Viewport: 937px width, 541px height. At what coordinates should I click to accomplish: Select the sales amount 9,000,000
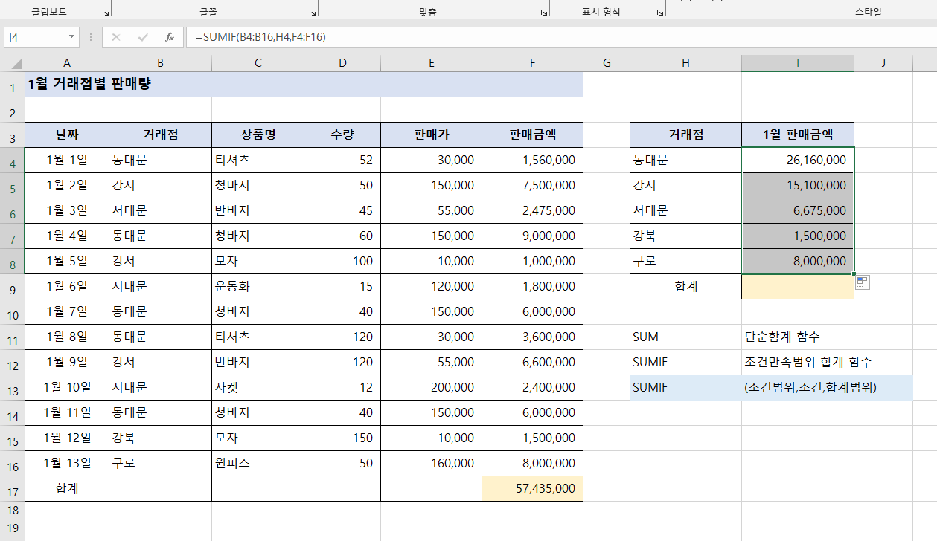click(532, 236)
